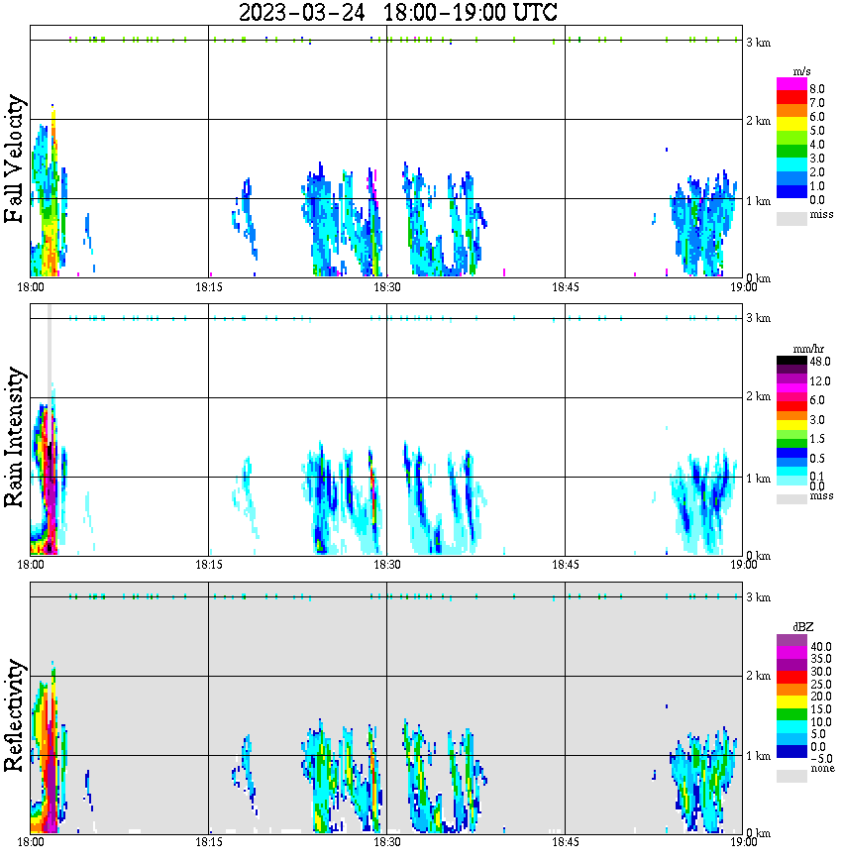Image resolution: width=842 pixels, height=860 pixels.
Task: Click the '18:15' time label under Reflectivity
Action: [209, 842]
